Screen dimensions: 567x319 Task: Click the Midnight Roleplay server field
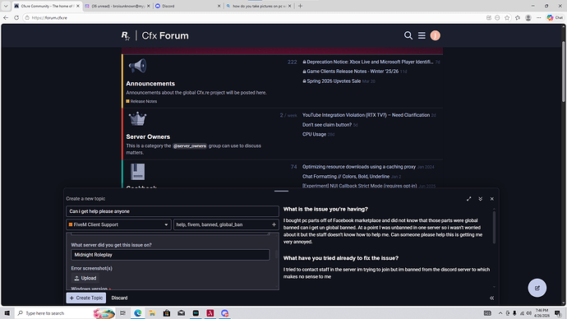[170, 255]
